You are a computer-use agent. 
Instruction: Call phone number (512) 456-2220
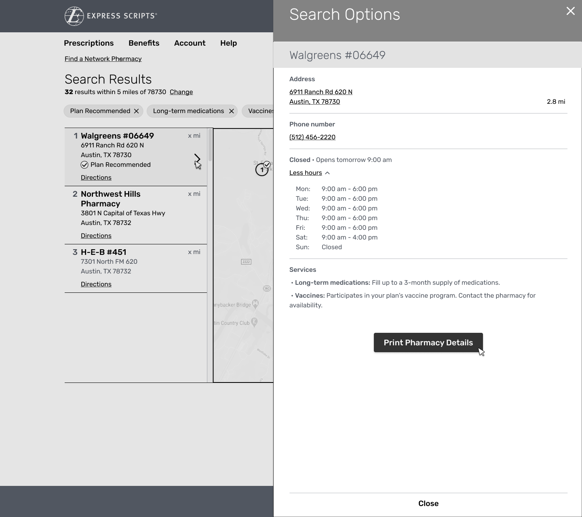tap(312, 137)
